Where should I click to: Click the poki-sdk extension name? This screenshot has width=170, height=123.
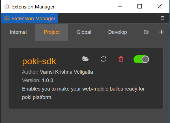pyautogui.click(x=39, y=61)
